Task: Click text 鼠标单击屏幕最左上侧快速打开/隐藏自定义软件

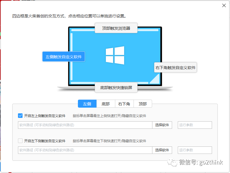Action: [109, 116]
